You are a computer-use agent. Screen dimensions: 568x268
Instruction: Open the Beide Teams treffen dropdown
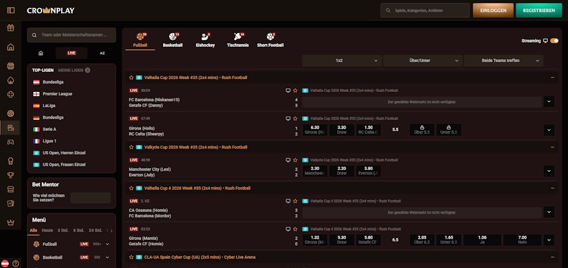click(x=503, y=61)
